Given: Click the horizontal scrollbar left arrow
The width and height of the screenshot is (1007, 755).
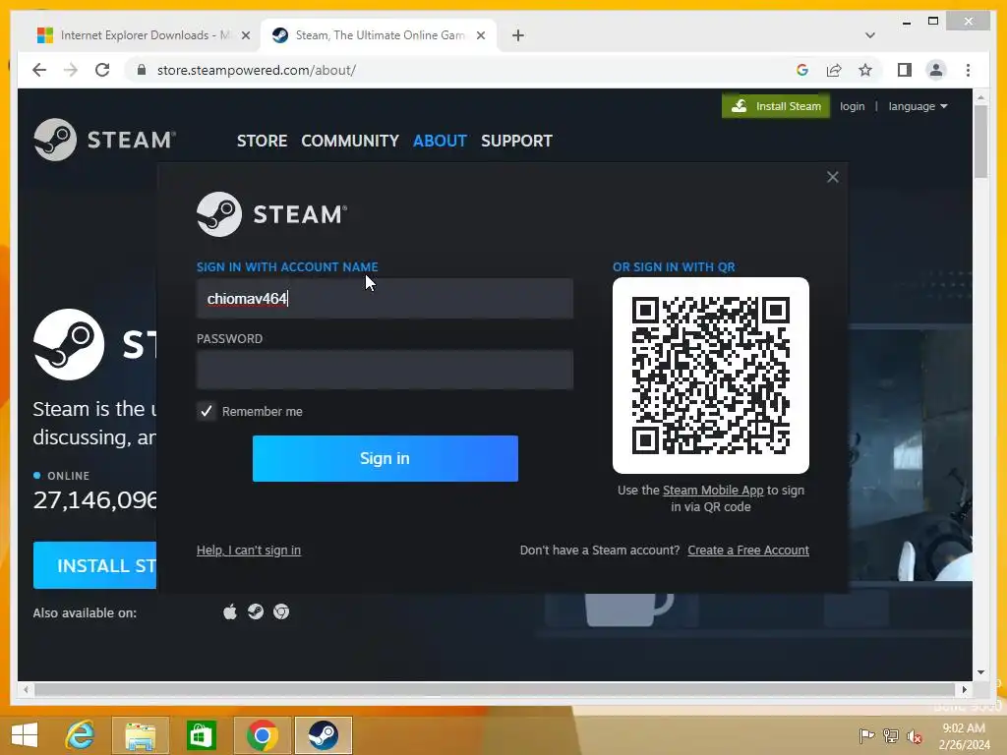Looking at the screenshot, I should [26, 689].
